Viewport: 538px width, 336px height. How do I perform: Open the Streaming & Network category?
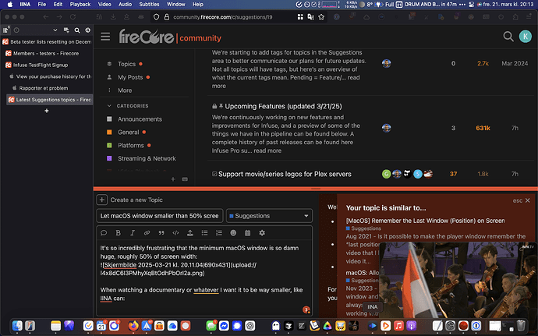[147, 158]
